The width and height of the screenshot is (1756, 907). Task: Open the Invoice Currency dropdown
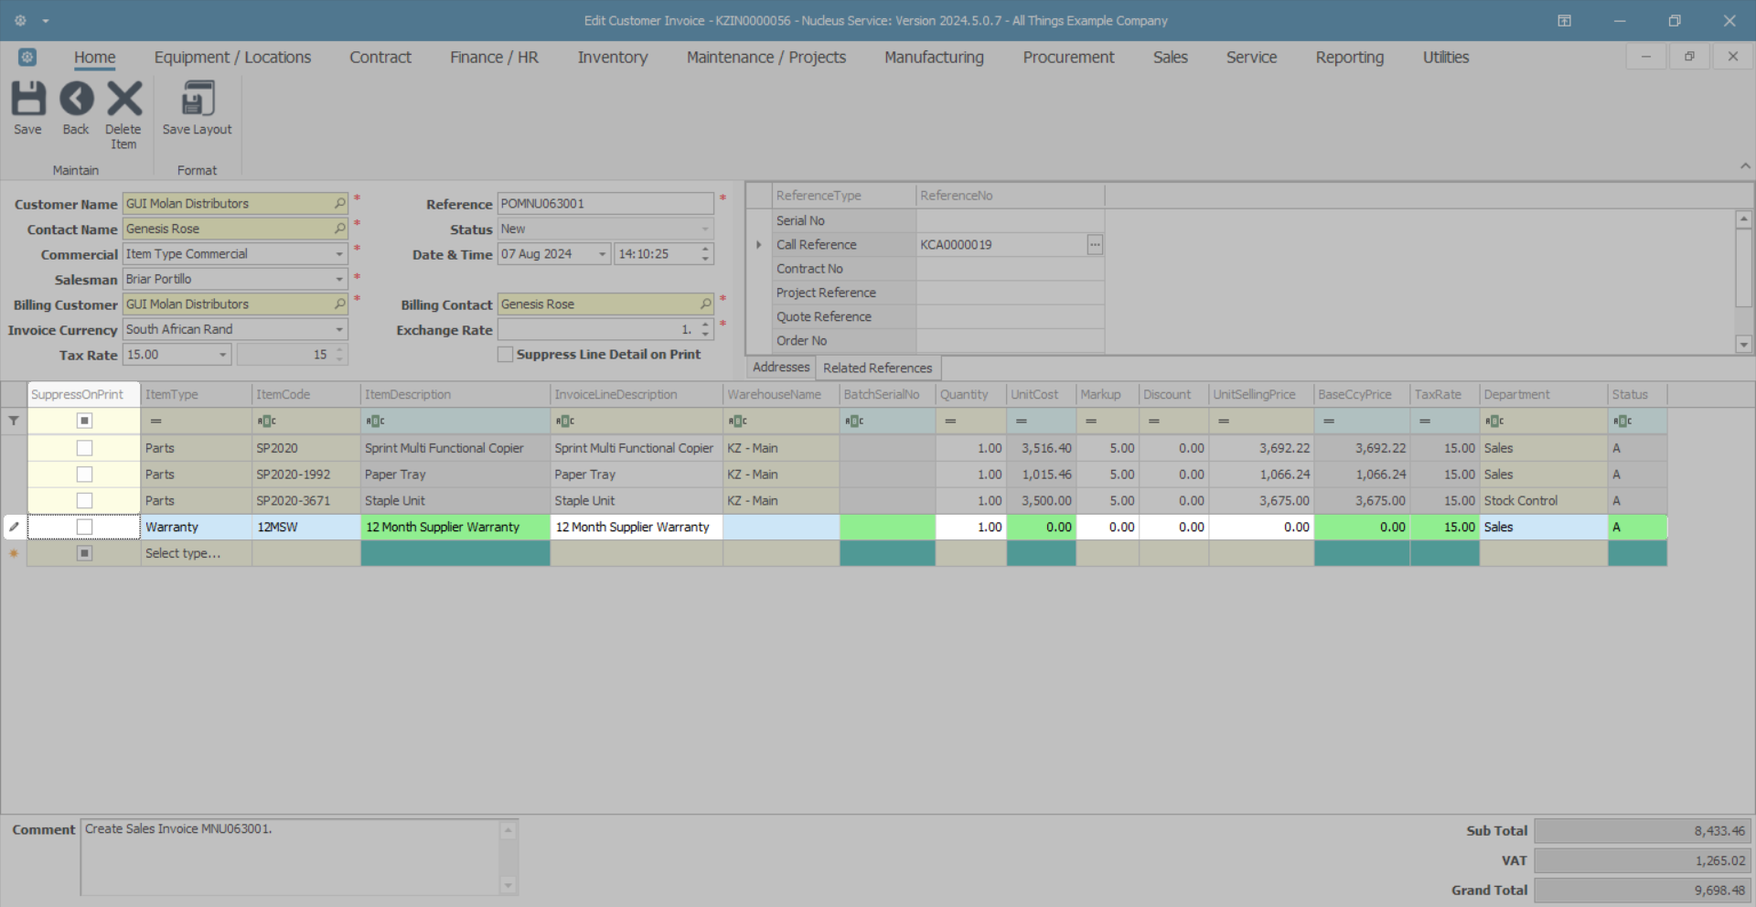(338, 329)
